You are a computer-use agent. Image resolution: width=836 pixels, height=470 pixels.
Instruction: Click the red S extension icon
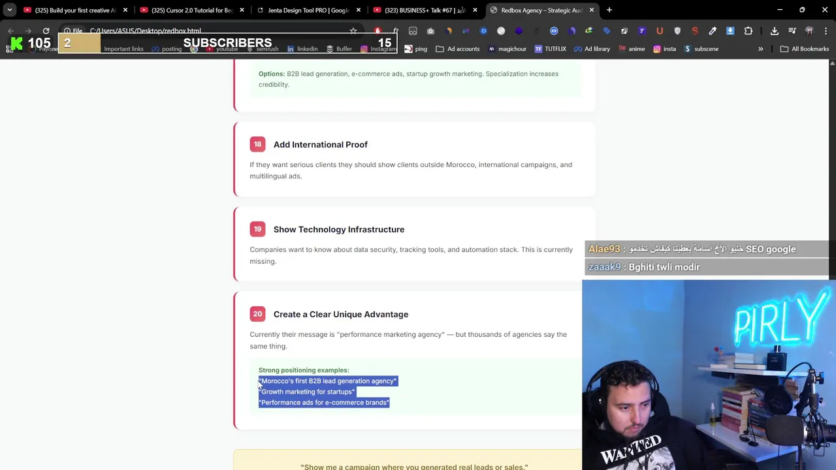[x=695, y=31]
